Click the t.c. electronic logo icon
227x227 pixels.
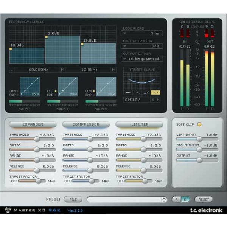click(x=8, y=210)
